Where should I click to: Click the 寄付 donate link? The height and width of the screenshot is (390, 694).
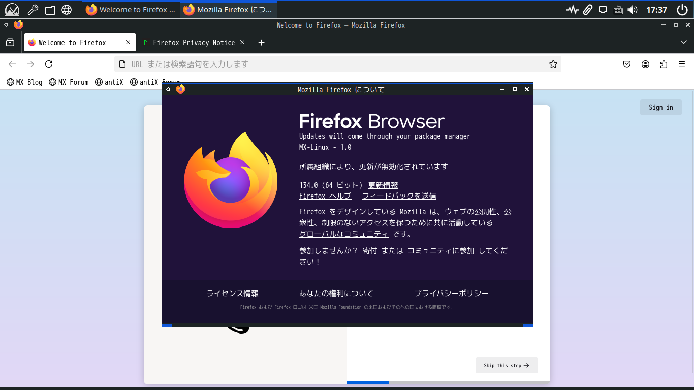point(370,250)
